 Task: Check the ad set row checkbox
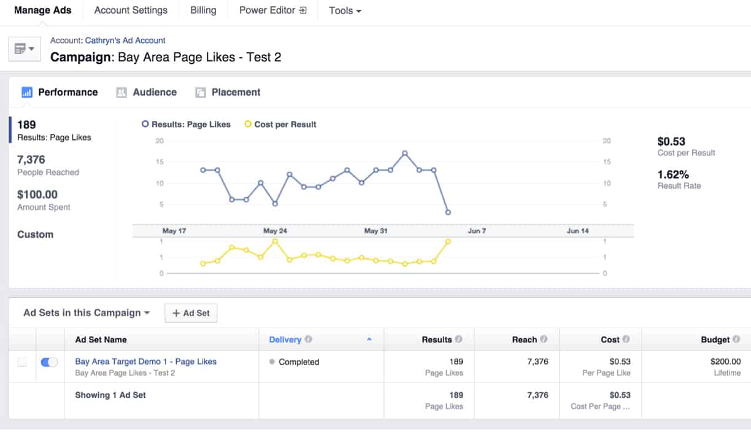click(22, 362)
